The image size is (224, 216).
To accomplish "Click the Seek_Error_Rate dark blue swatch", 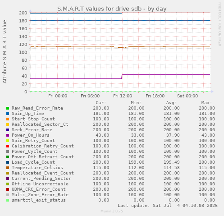I will tap(8, 130).
